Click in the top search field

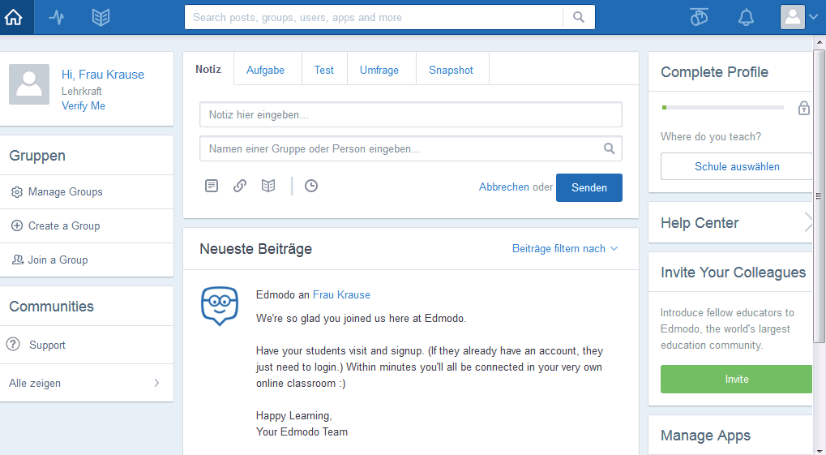(x=374, y=17)
